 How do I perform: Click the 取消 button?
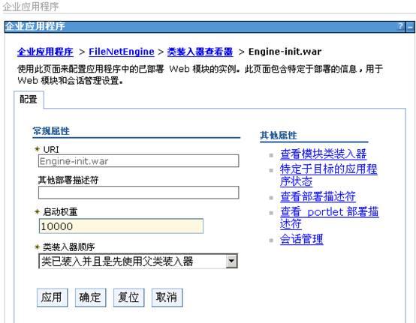167,298
